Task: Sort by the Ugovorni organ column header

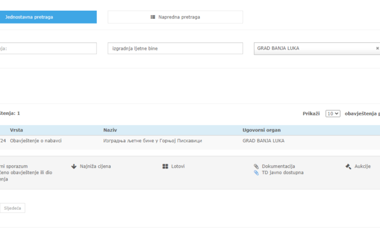Action: tap(261, 130)
